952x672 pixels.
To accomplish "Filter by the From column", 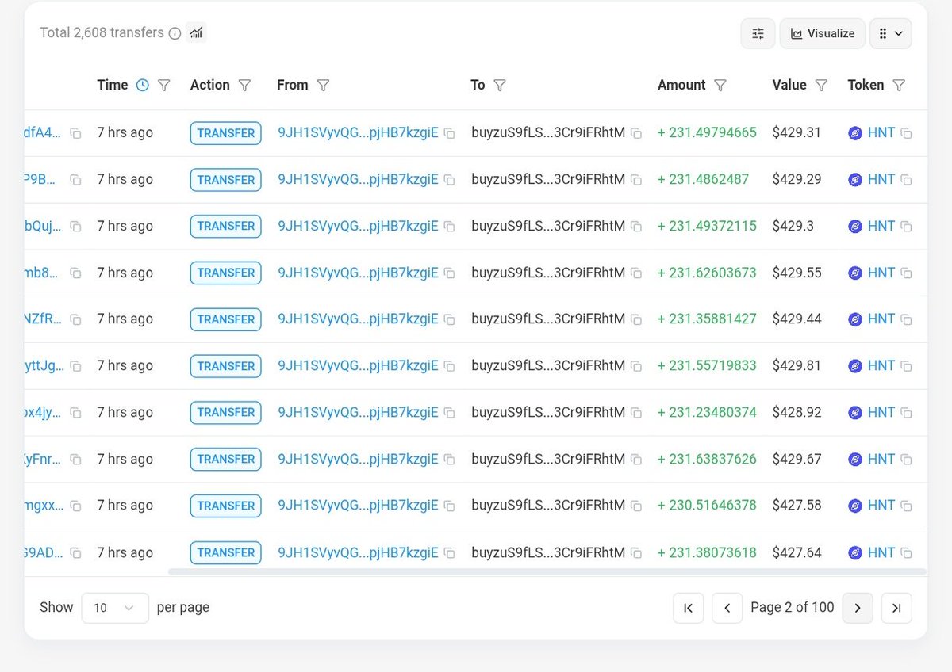I will tap(323, 85).
